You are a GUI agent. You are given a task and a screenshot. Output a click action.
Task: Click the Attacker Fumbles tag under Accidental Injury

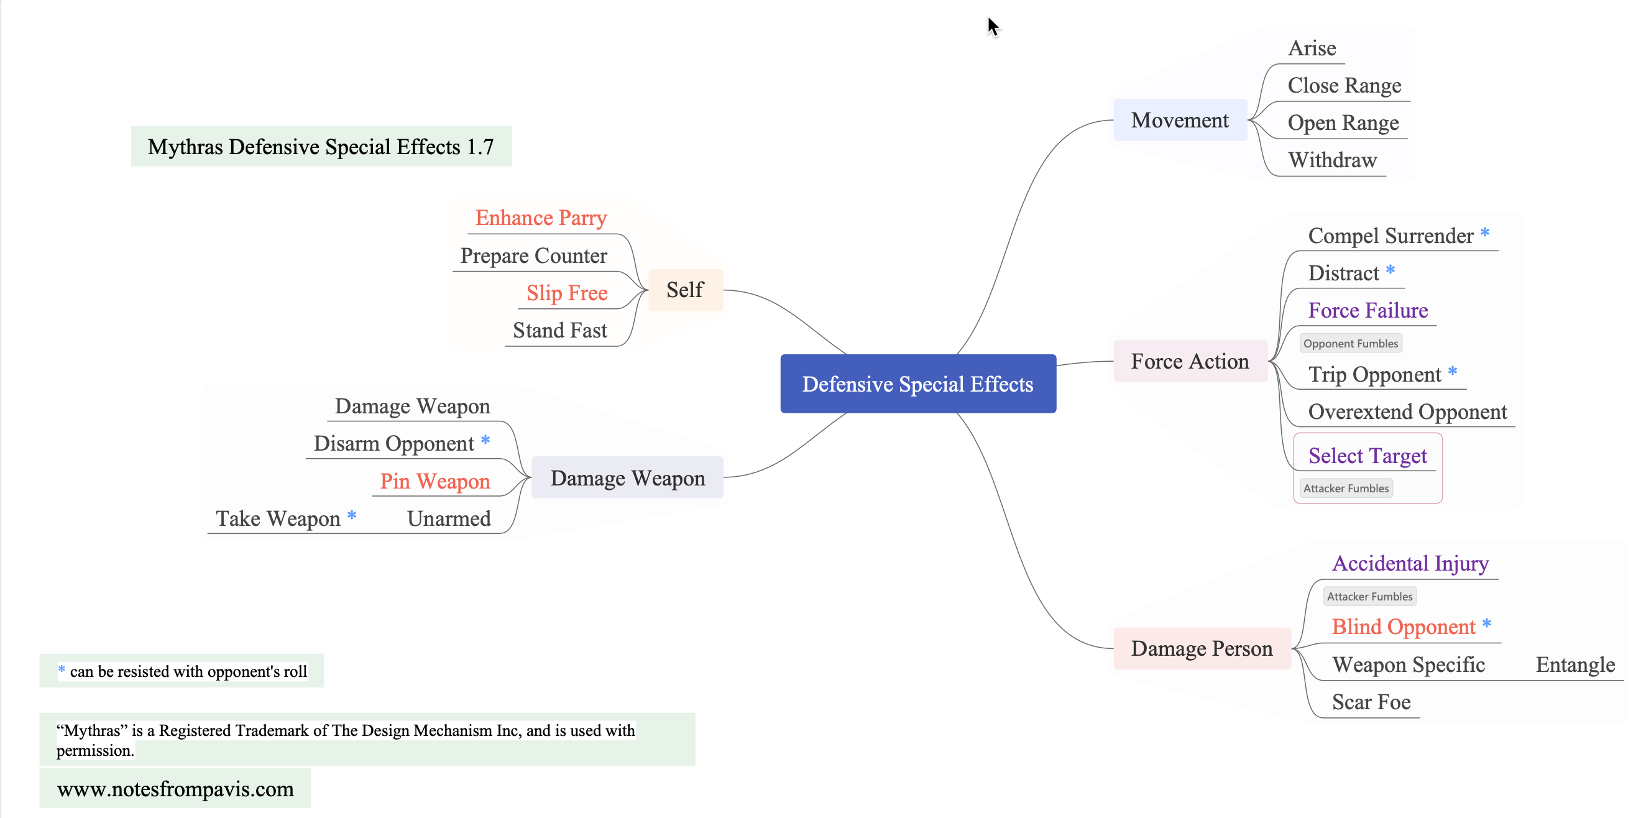tap(1369, 596)
